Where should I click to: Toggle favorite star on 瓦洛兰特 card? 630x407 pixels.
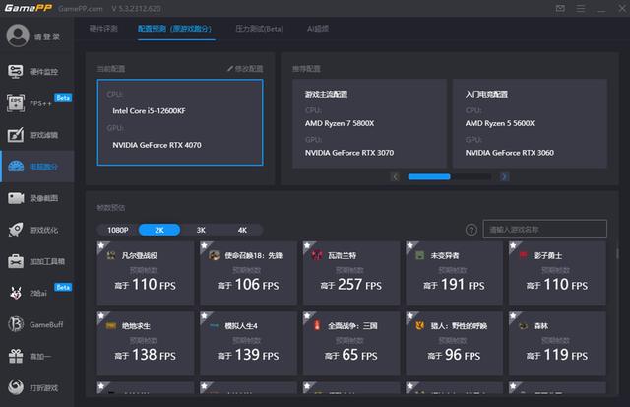click(x=307, y=245)
